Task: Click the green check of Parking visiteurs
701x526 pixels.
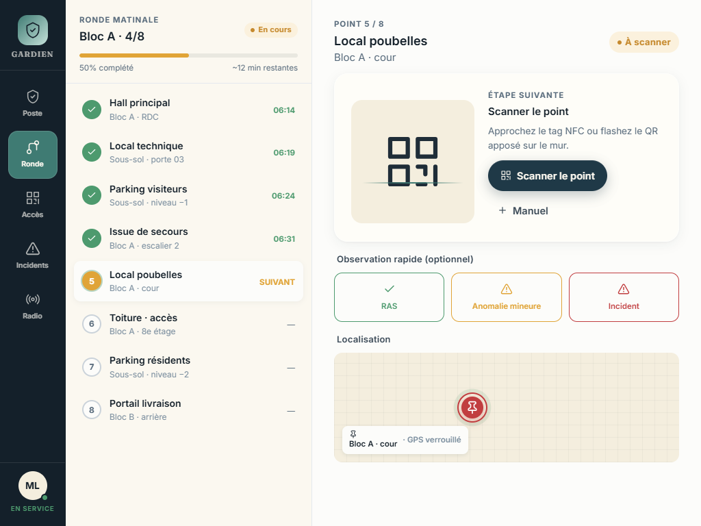Action: coord(92,195)
